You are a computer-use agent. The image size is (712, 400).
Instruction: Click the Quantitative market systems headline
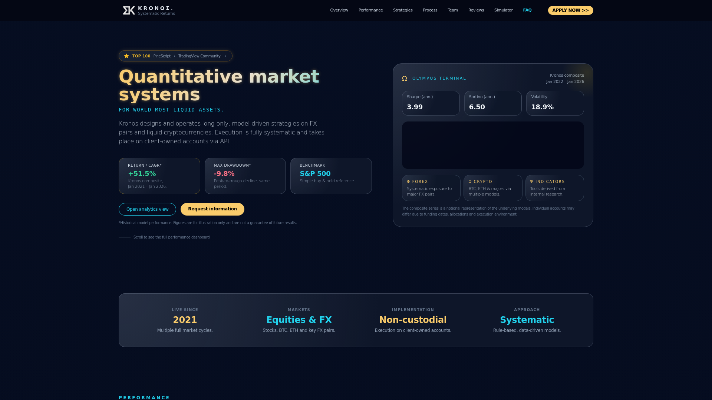219,86
